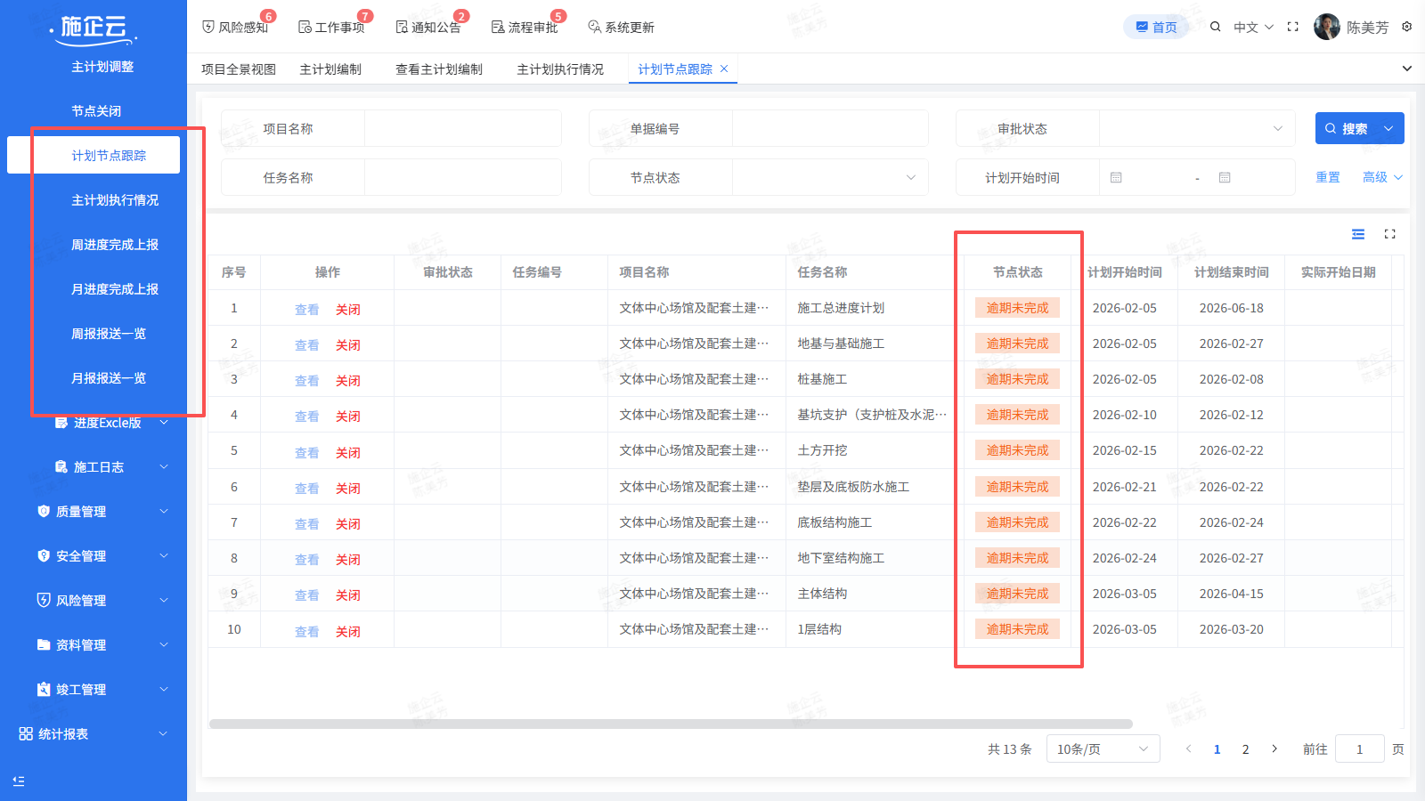Toggle fullscreen icon in top header
This screenshot has height=801, width=1425.
(x=1293, y=27)
